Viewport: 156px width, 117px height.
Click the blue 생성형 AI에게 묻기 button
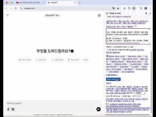113,79
